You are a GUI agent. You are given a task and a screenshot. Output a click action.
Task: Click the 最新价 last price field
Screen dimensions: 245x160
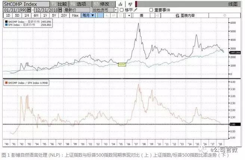pyautogui.click(x=77, y=10)
